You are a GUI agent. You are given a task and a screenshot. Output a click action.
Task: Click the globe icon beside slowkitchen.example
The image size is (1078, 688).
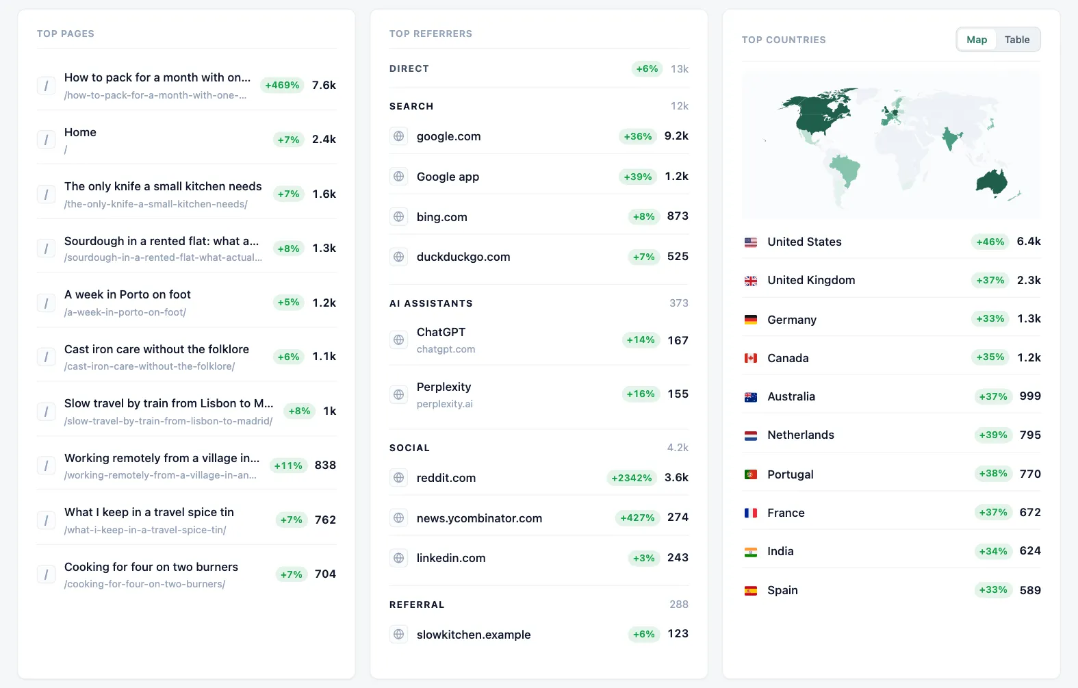(x=399, y=635)
